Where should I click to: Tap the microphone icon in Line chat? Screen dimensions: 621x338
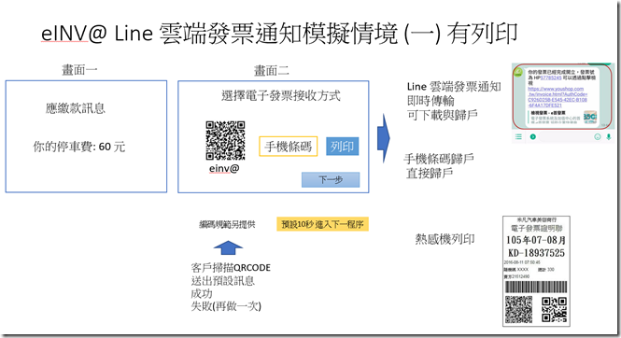(x=608, y=136)
